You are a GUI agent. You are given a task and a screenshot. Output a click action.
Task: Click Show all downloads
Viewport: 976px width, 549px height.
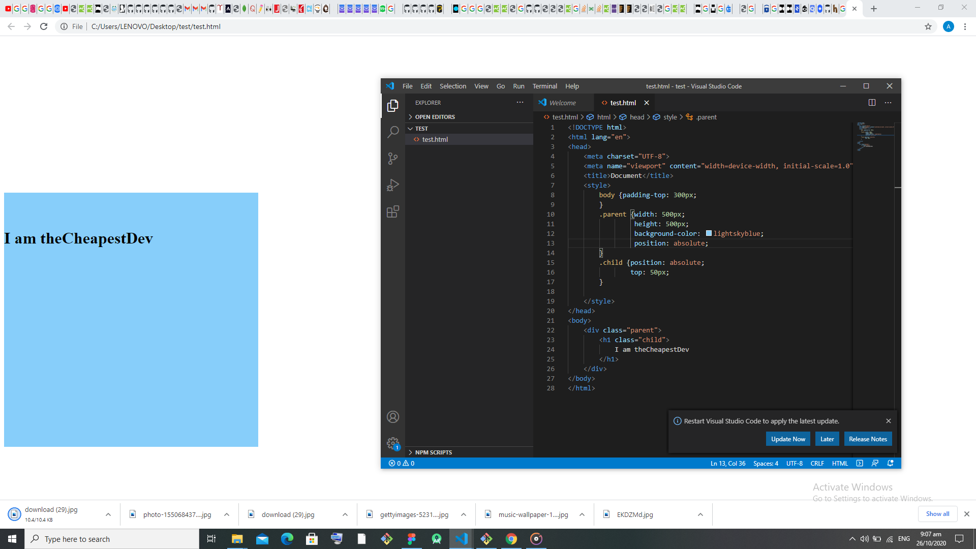pos(937,514)
